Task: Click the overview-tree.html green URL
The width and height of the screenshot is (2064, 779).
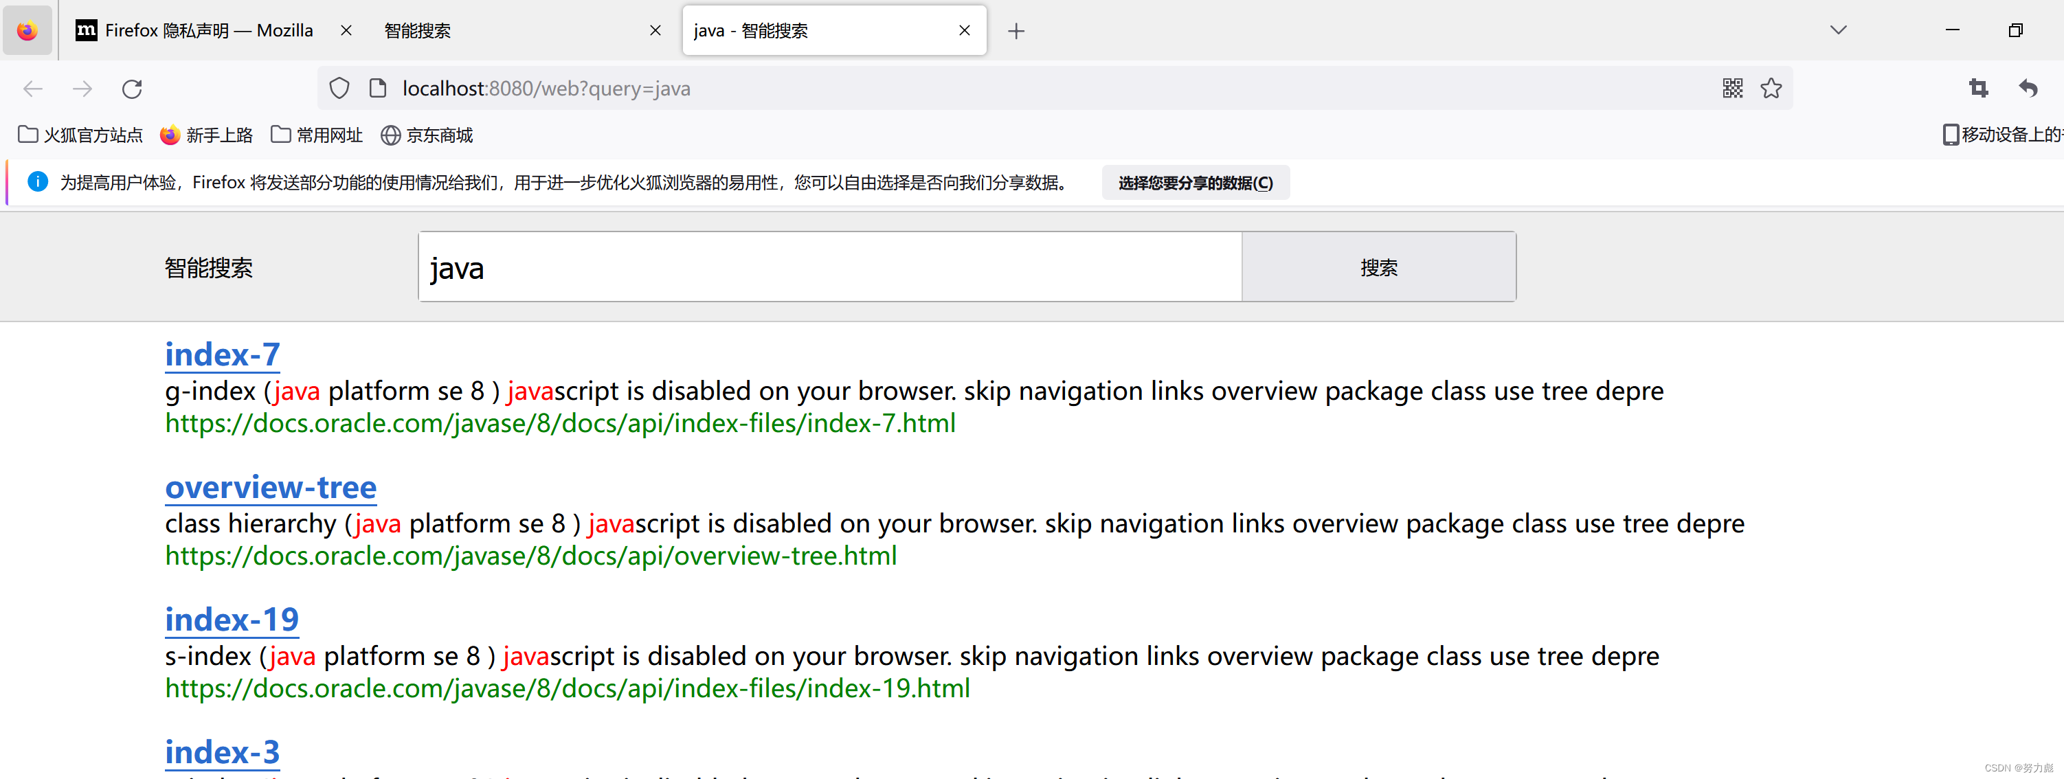Action: click(530, 555)
